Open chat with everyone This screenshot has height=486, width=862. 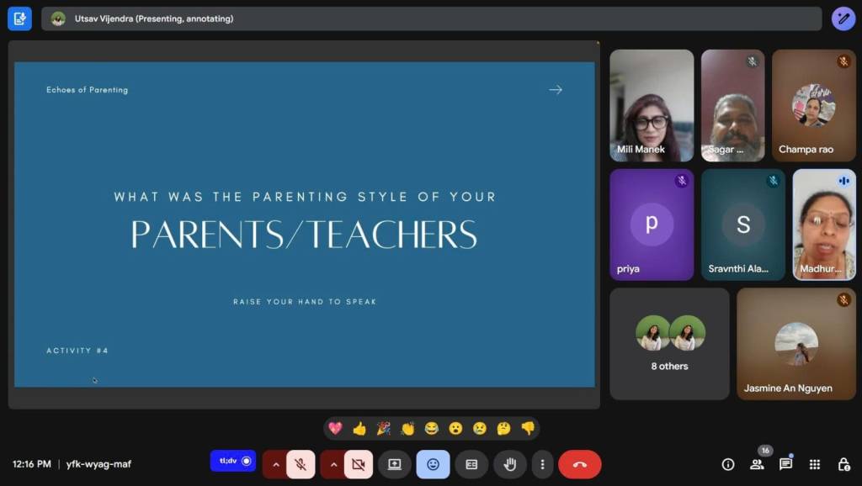tap(785, 464)
